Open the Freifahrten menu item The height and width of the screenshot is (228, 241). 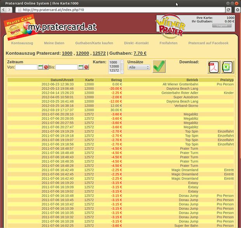click(x=168, y=43)
